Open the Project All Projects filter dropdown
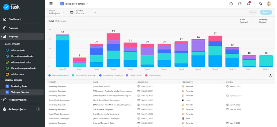This screenshot has width=277, height=127. (x=56, y=12)
